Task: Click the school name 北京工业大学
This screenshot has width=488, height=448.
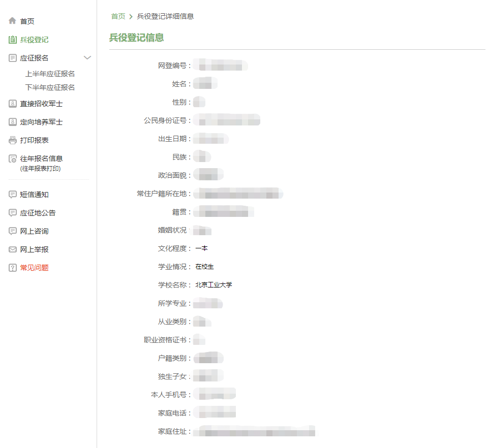Action: click(x=214, y=285)
